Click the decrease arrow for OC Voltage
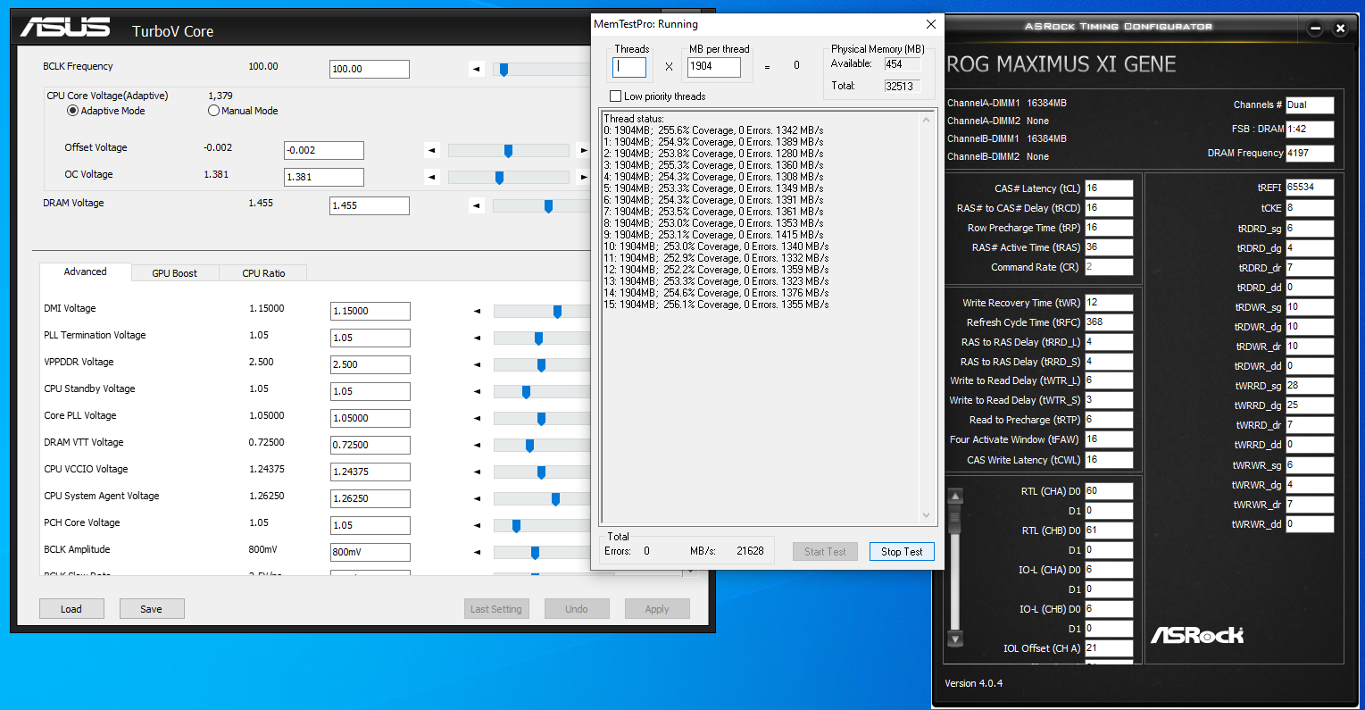 pos(432,177)
